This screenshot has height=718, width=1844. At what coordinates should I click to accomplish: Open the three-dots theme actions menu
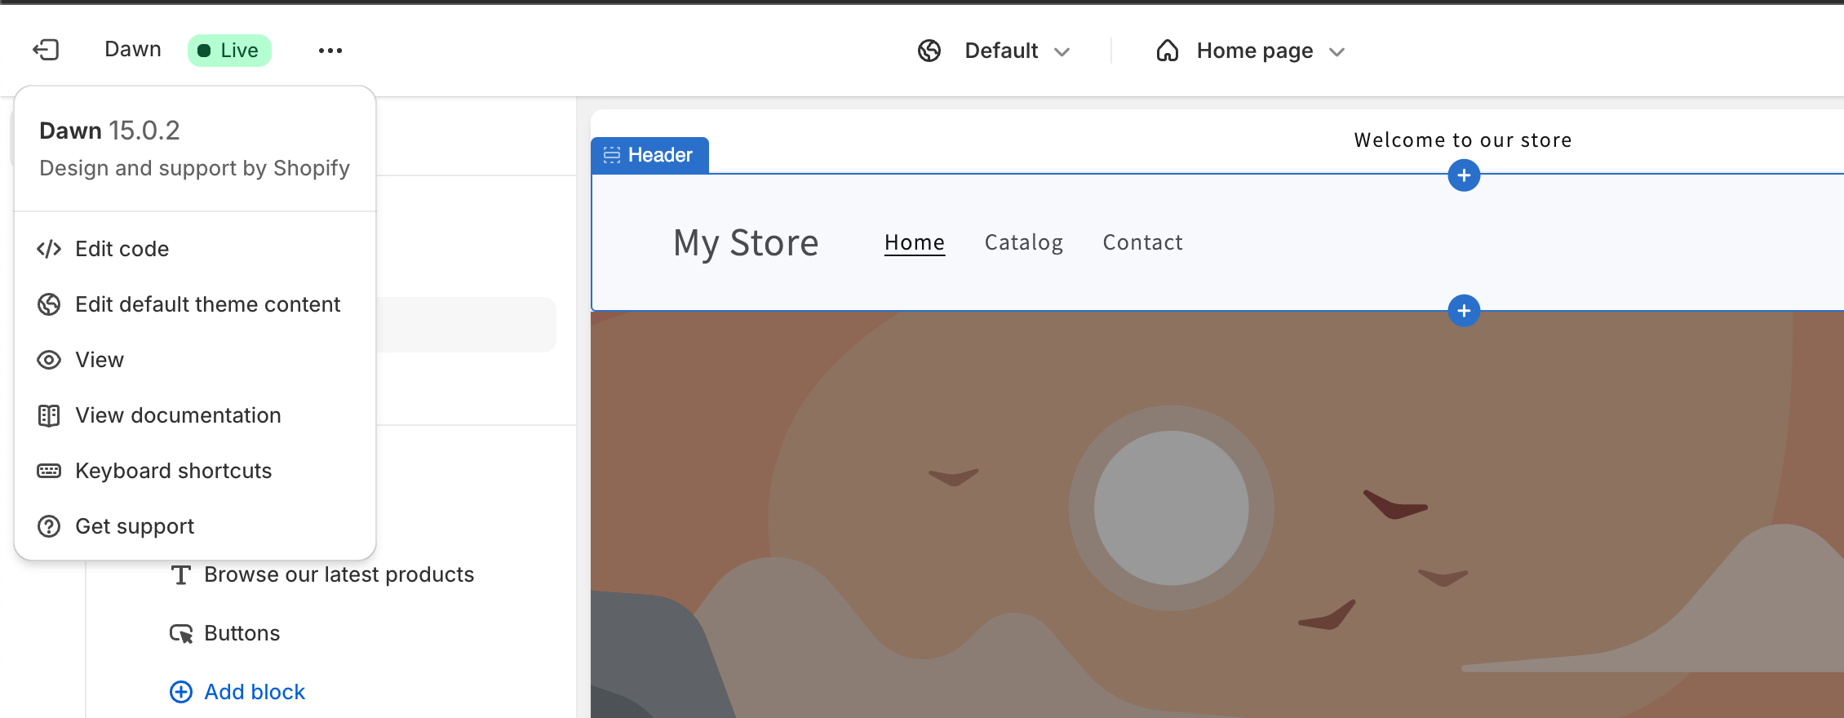330,51
